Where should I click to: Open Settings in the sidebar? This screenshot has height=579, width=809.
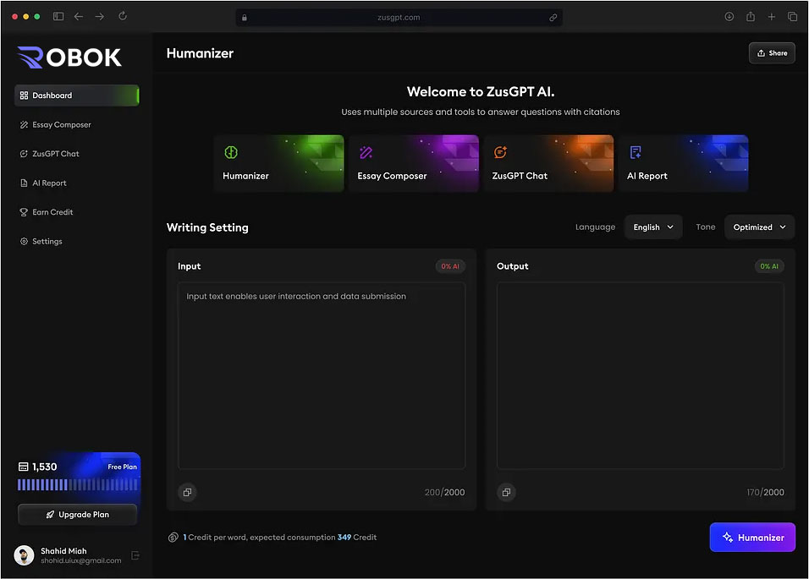(47, 242)
